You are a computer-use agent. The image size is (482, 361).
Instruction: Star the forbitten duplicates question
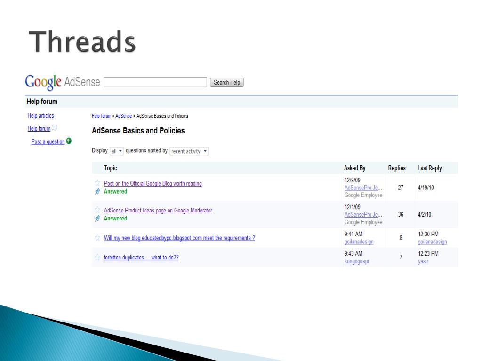[97, 257]
